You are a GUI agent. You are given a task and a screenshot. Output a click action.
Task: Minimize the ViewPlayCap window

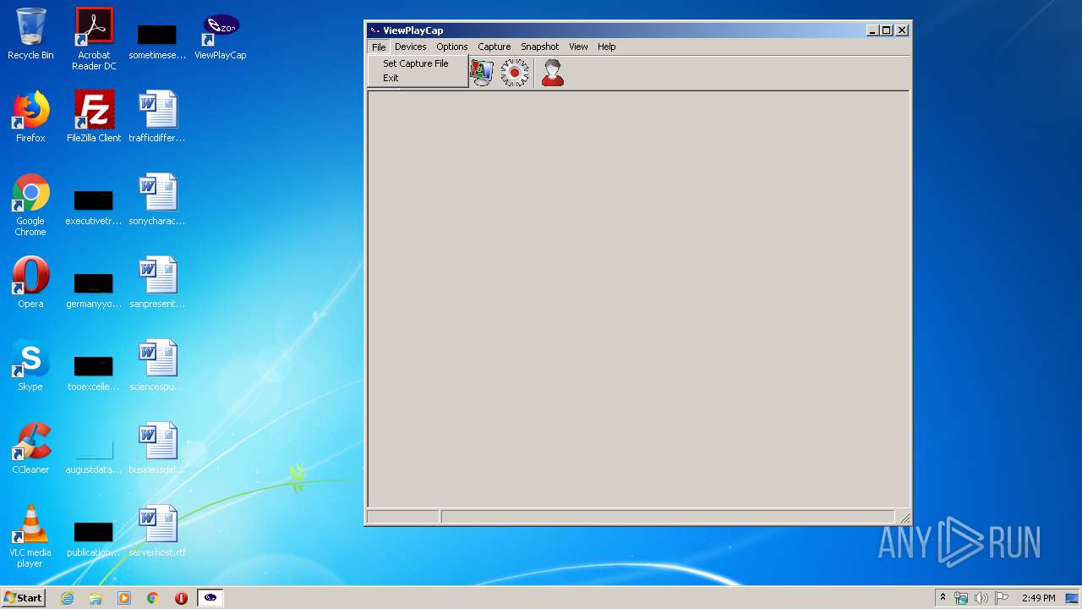point(872,30)
